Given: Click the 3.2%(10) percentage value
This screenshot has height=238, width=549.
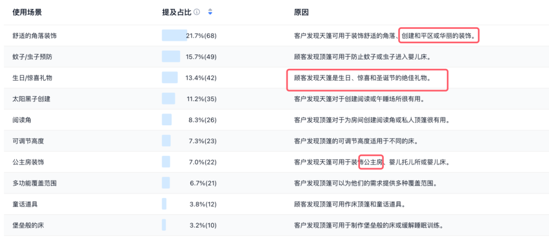Looking at the screenshot, I should coord(203,225).
